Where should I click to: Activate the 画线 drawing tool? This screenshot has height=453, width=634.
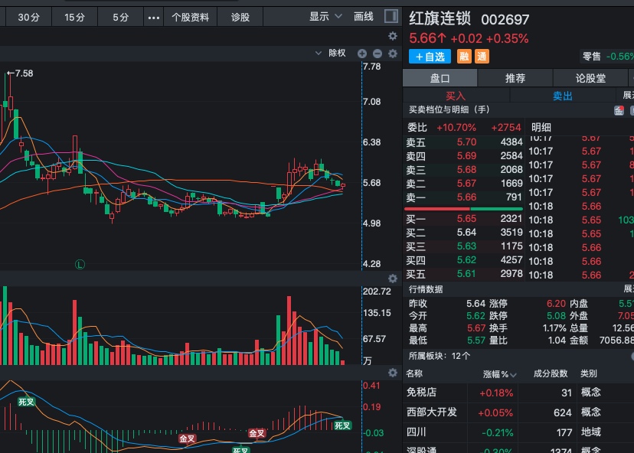[363, 17]
